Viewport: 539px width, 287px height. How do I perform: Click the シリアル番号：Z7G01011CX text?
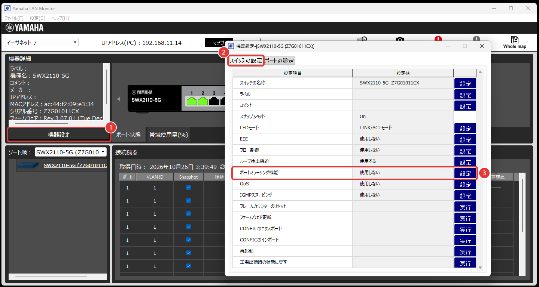coord(45,111)
